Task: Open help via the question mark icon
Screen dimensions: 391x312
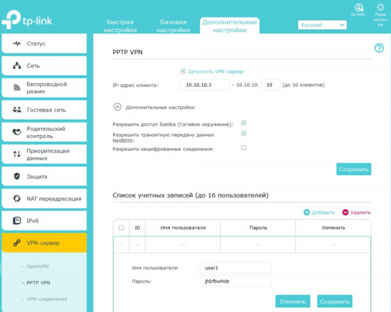Action: [x=379, y=48]
